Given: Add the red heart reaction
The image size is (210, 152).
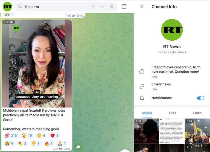Looking at the screenshot, I should pyautogui.click(x=54, y=136).
